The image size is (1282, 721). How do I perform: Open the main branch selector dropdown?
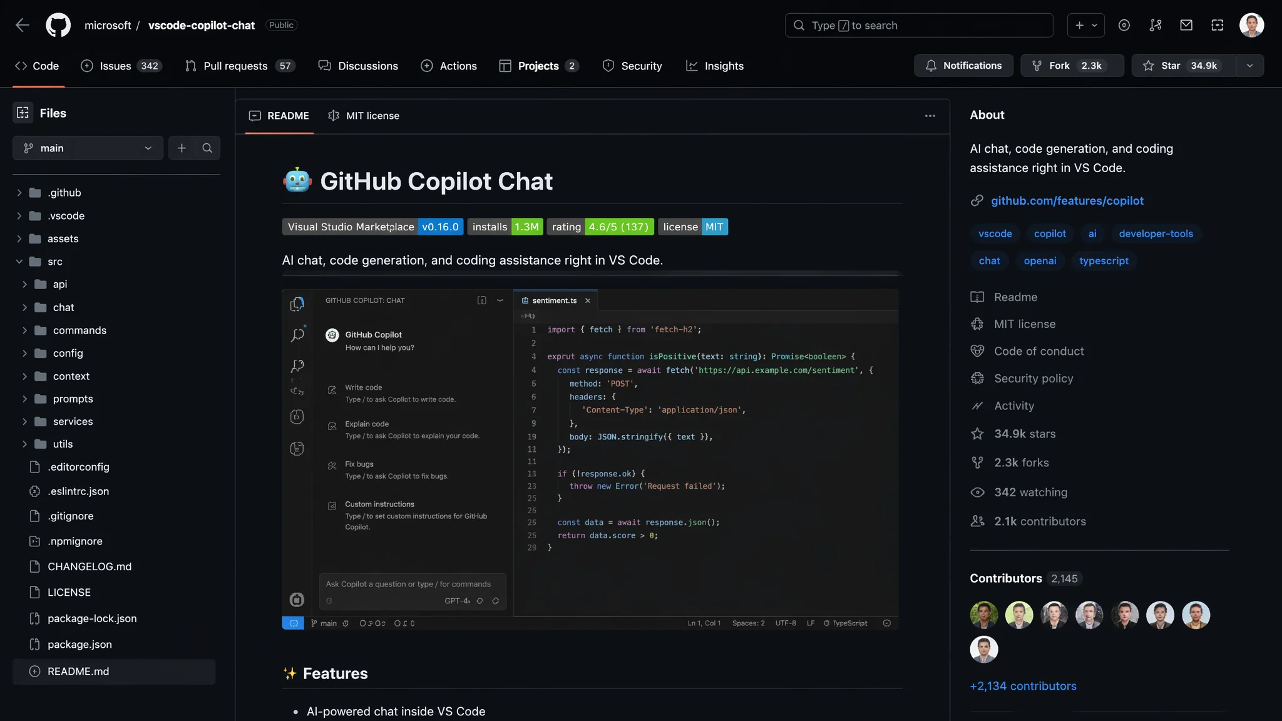pos(88,148)
